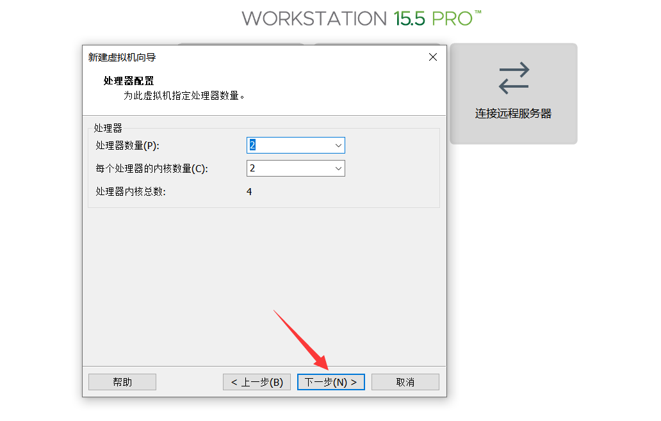
Task: Expand the 处理器数量(P) dropdown arrow
Action: point(338,145)
